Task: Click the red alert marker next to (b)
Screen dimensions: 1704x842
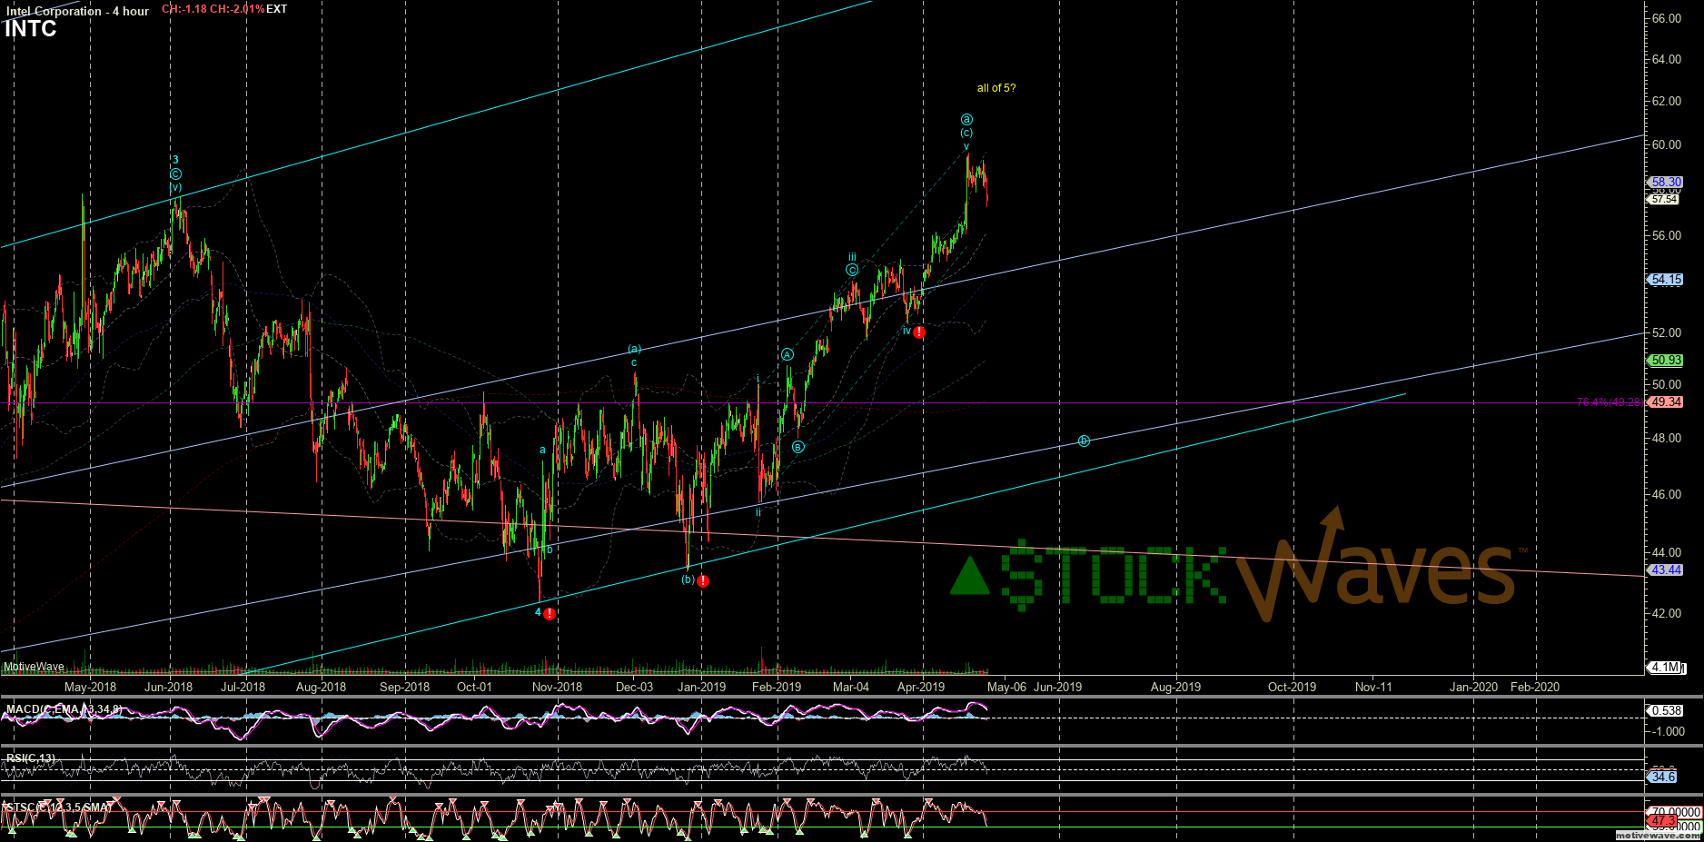Action: point(703,581)
